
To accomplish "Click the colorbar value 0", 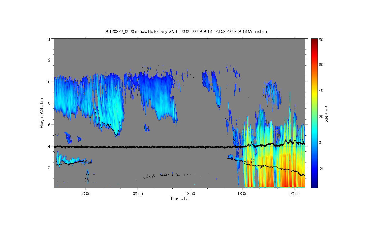I will coord(320,143).
